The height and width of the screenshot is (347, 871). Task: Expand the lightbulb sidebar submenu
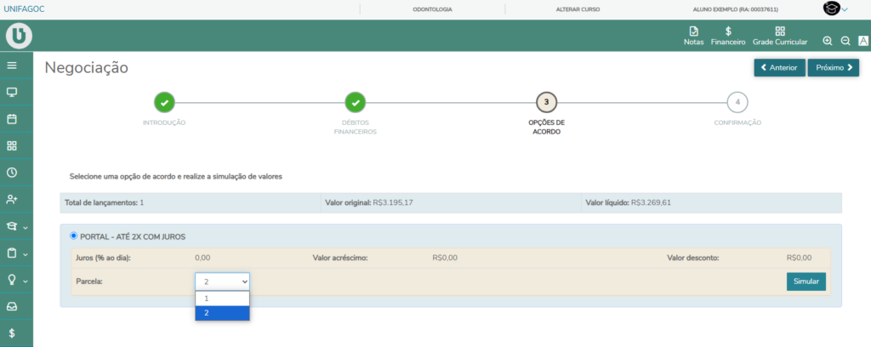coord(16,280)
